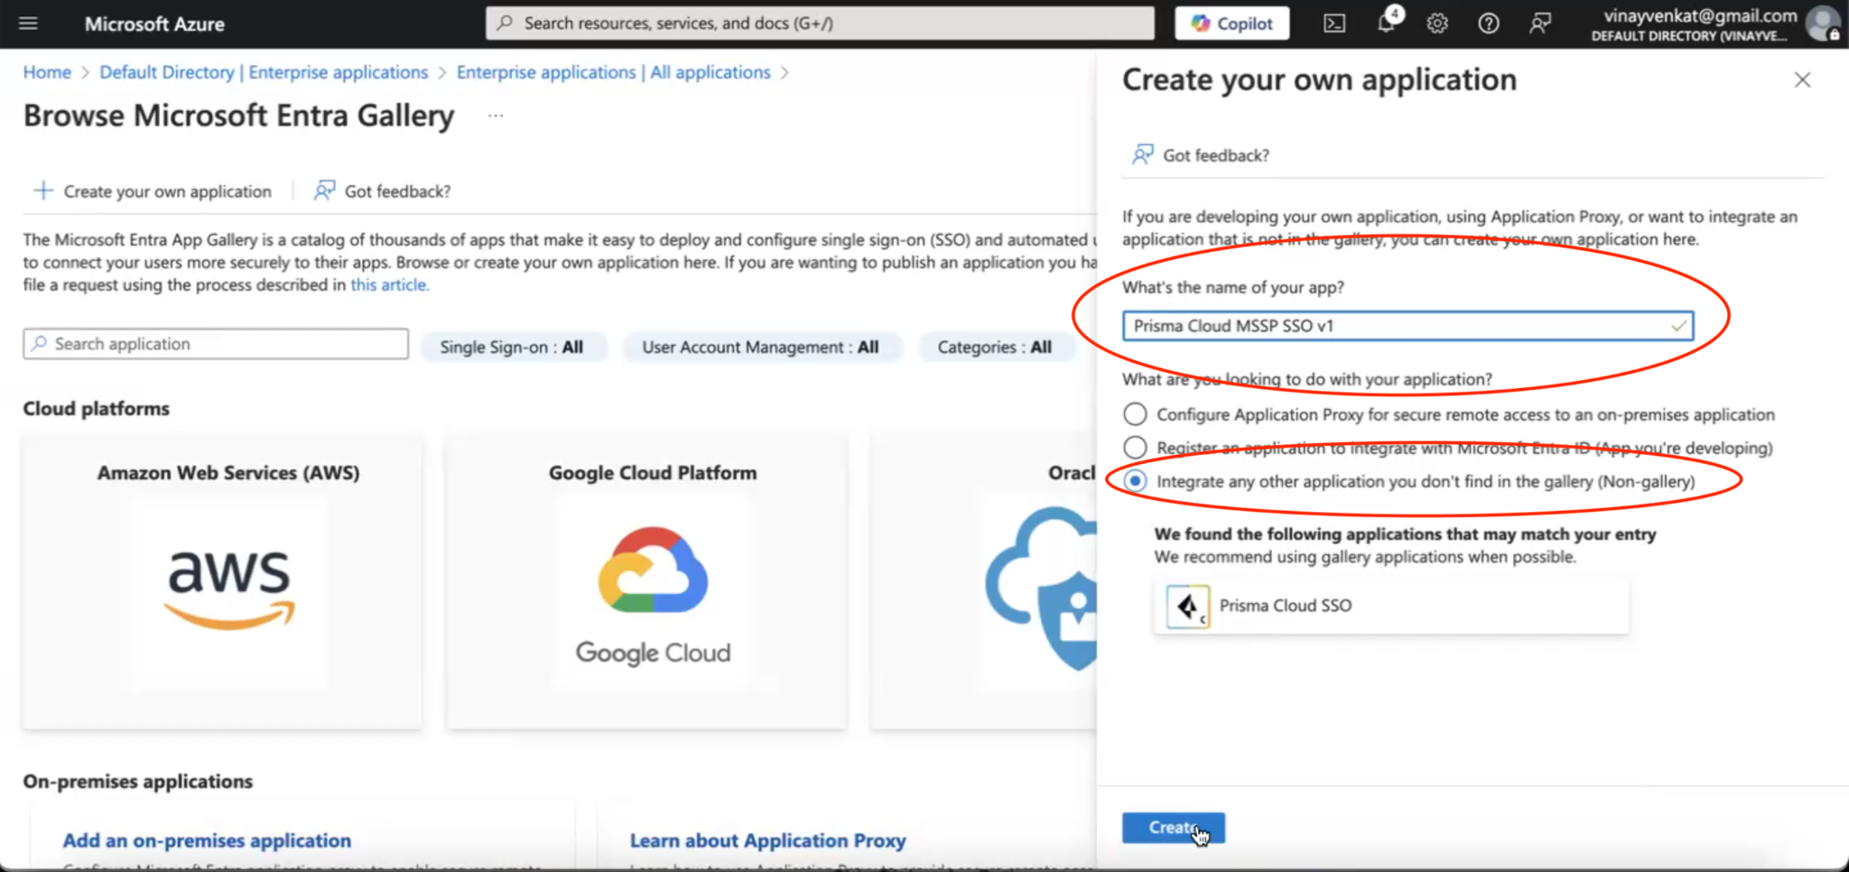Image resolution: width=1849 pixels, height=872 pixels.
Task: Go to Home breadcrumb
Action: pos(47,72)
